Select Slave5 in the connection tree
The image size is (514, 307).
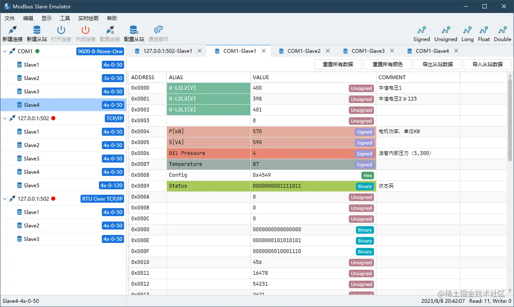click(63, 185)
